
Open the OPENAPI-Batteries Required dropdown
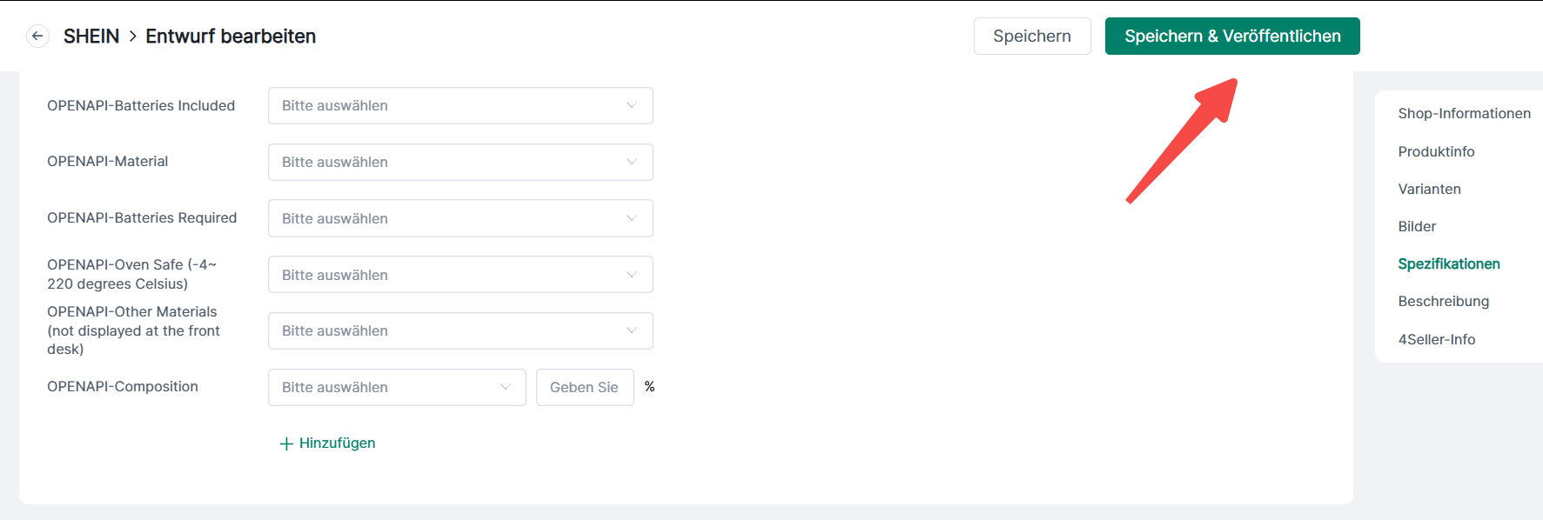pos(460,218)
